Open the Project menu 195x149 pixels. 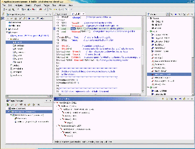pos(37,5)
